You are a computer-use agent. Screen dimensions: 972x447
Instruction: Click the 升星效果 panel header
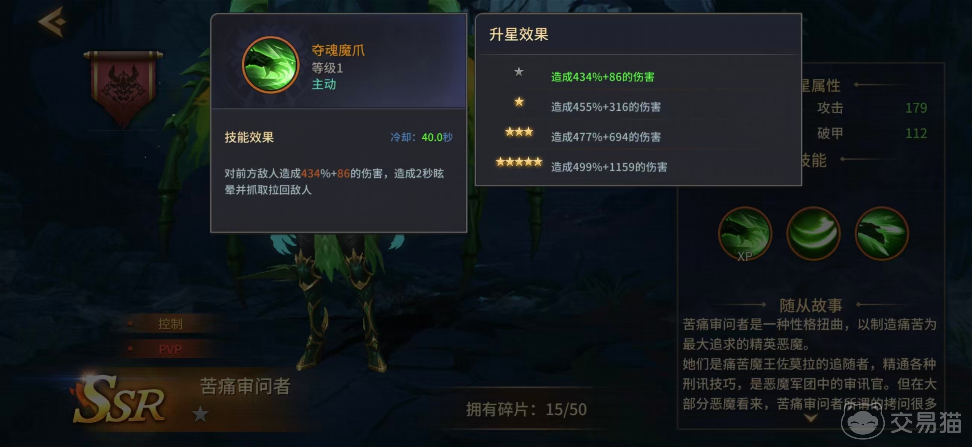click(518, 34)
